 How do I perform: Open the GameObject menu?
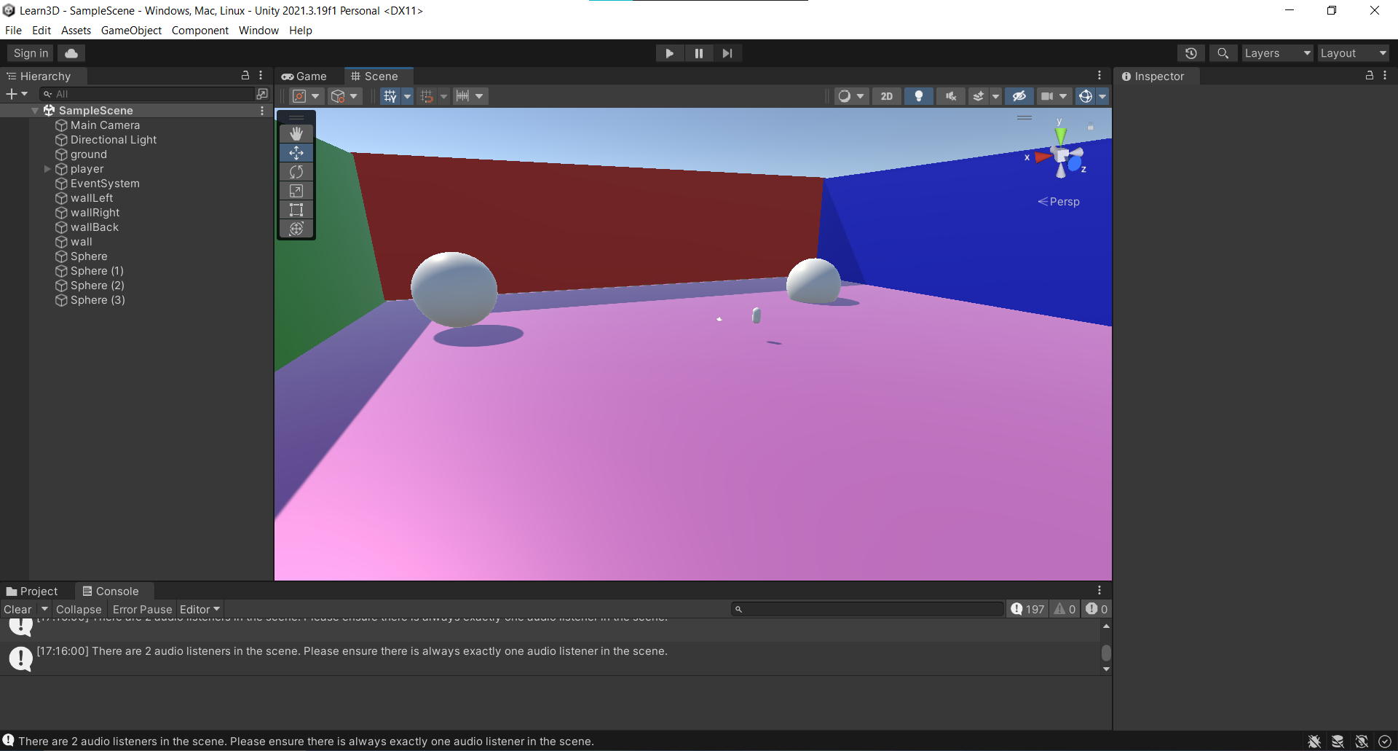(131, 30)
